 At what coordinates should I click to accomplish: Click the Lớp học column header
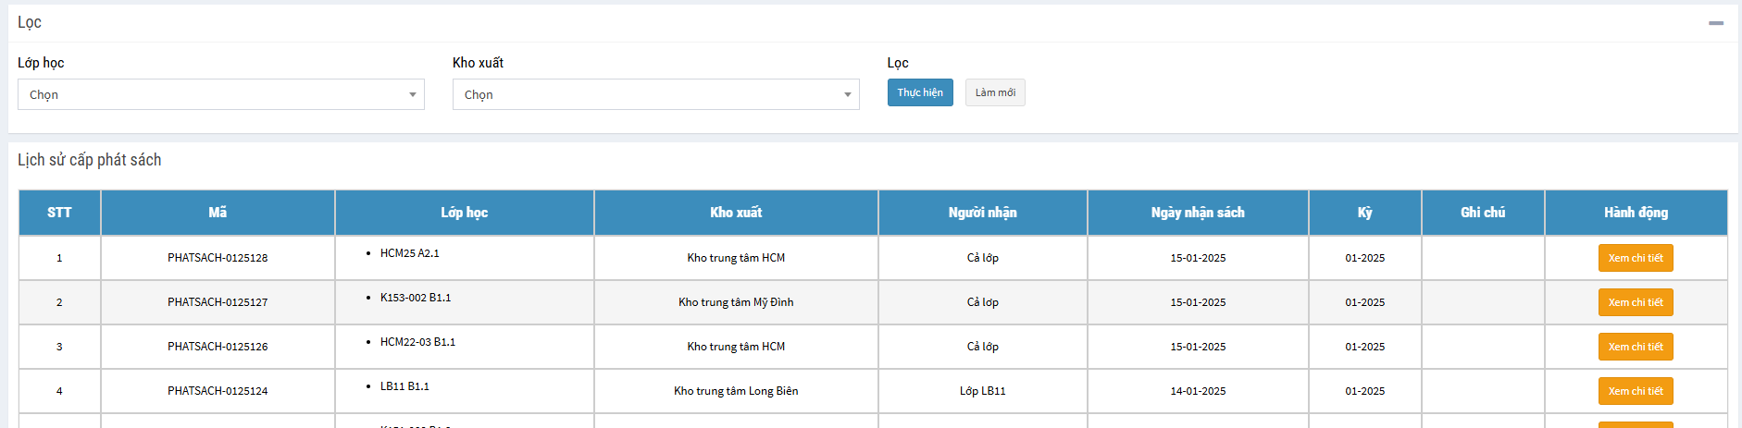tap(464, 213)
